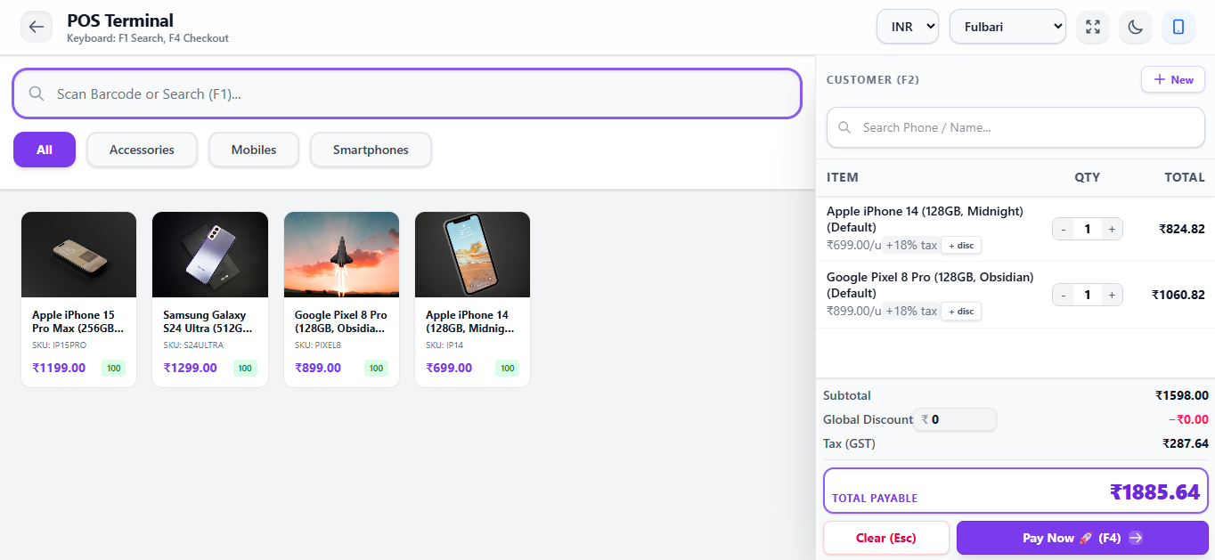
Task: Decrease quantity of Google Pixel 8 Pro
Action: tap(1062, 295)
